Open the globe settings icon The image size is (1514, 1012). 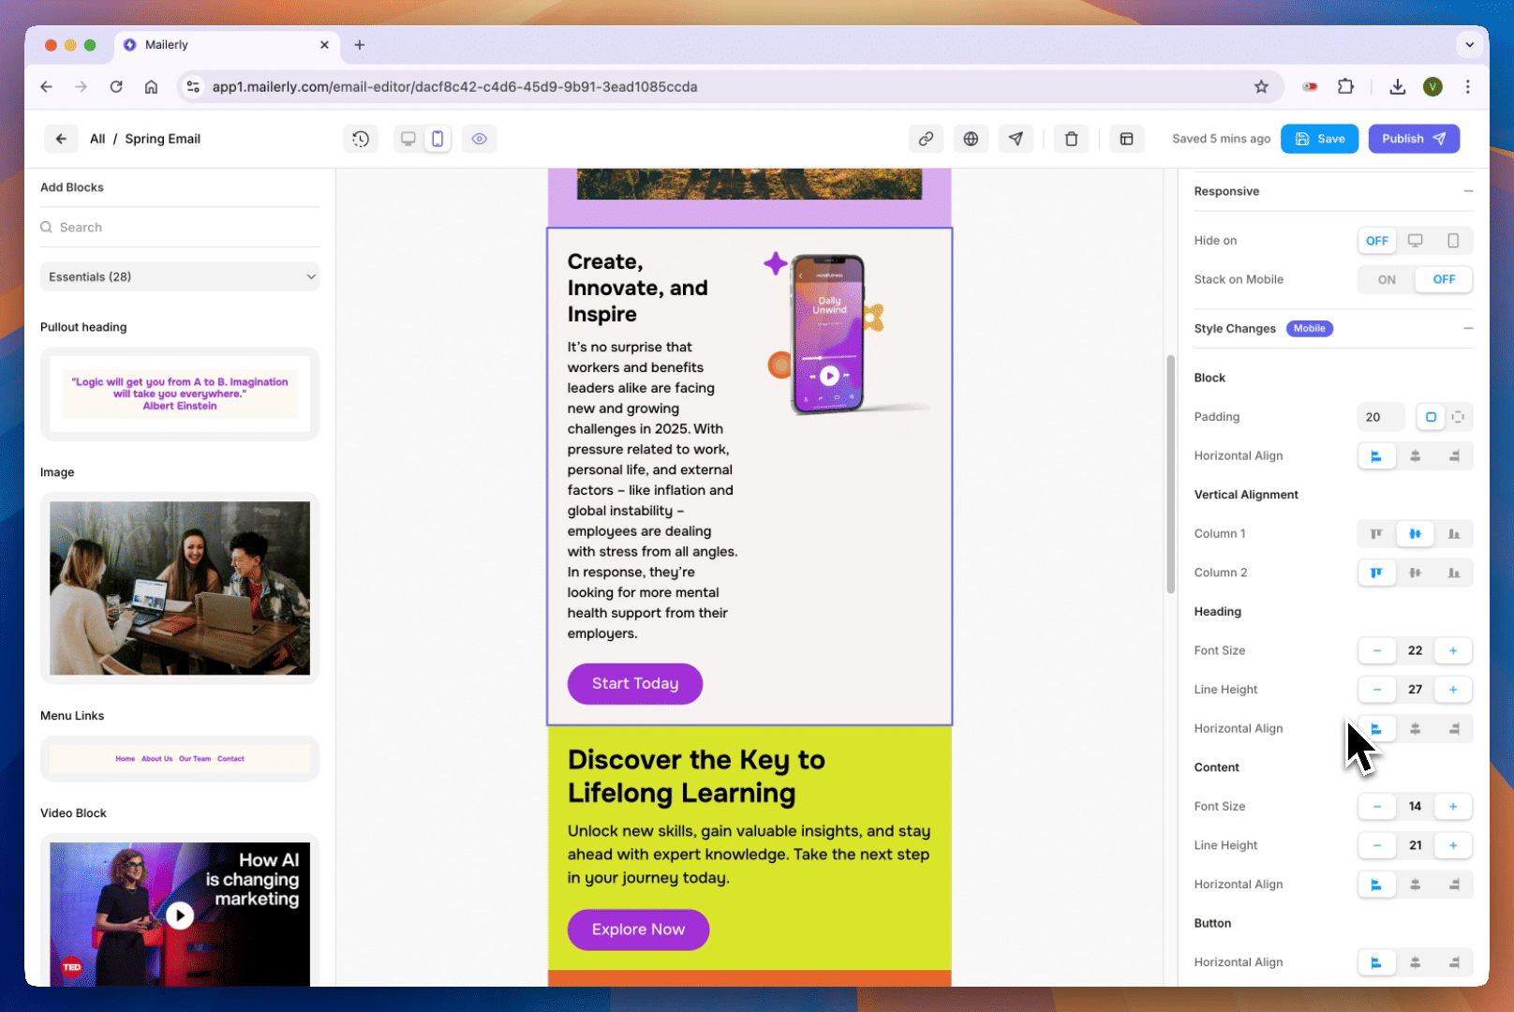point(971,139)
